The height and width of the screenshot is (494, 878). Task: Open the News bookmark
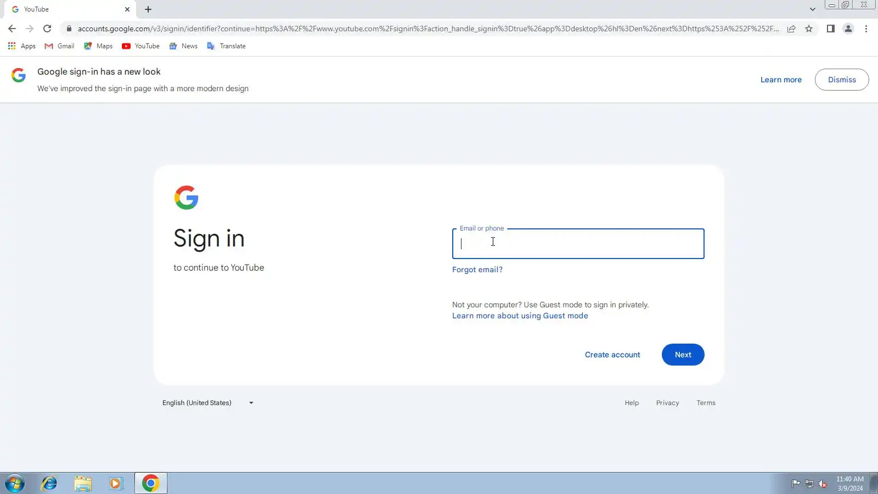[183, 46]
